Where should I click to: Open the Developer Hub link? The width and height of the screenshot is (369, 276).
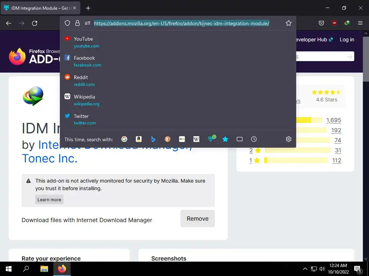(314, 40)
